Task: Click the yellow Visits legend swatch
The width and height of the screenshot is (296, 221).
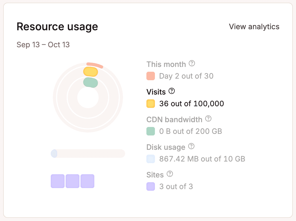Action: 151,104
